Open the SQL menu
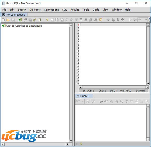 click(x=64, y=10)
